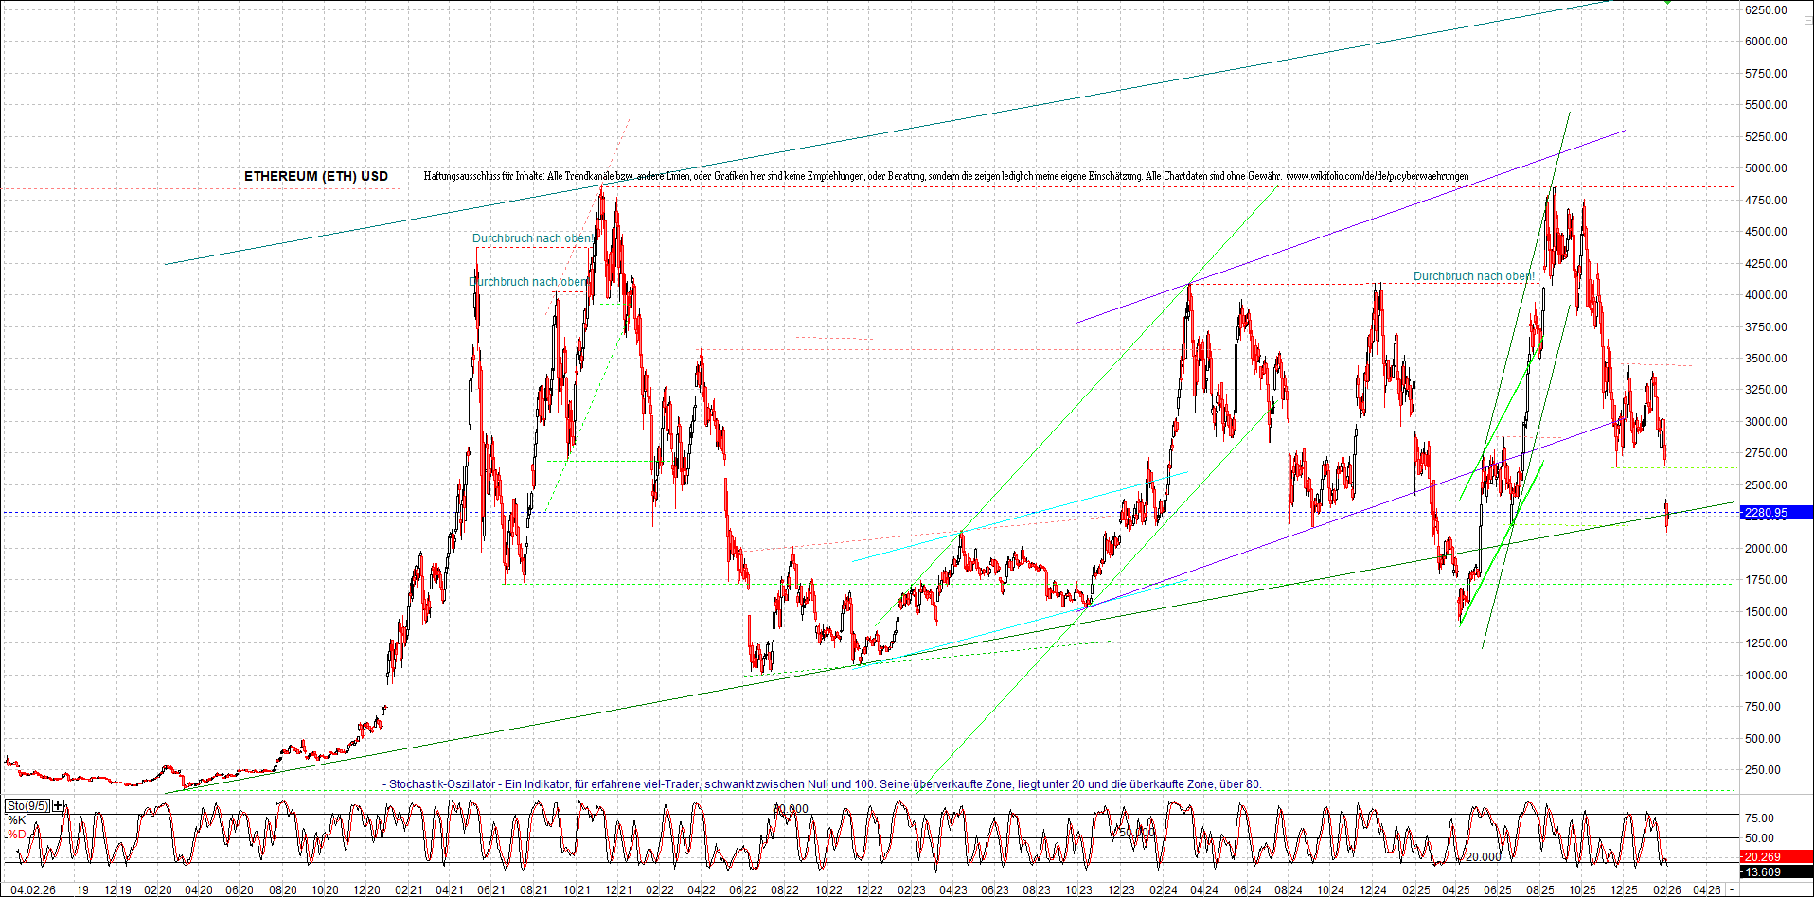Click the topmost 'Durchbruch nach oben!' annotation

(x=533, y=238)
